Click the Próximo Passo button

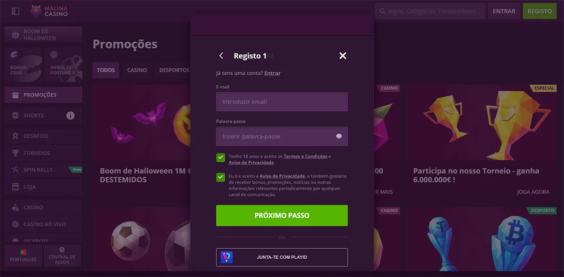(282, 215)
